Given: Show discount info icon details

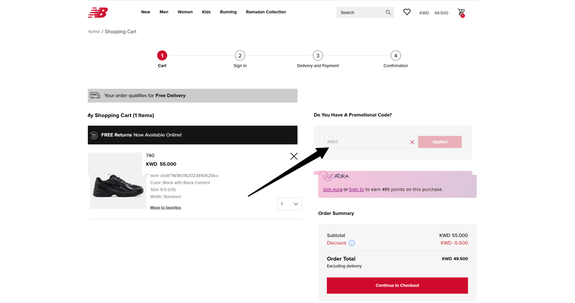Looking at the screenshot, I should click(352, 243).
